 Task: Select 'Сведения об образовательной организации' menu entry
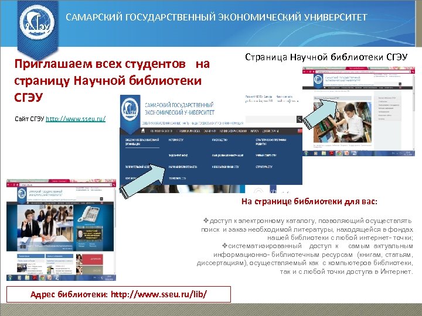[x=142, y=142]
